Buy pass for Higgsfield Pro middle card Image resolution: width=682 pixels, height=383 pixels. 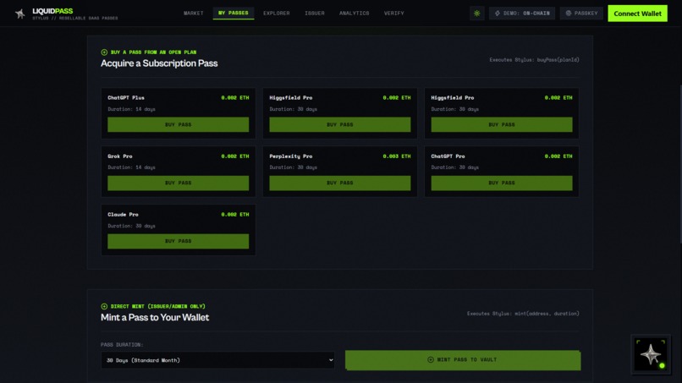pyautogui.click(x=339, y=125)
